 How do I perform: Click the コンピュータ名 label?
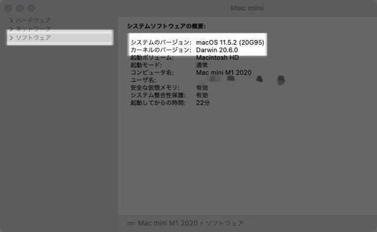pos(152,72)
